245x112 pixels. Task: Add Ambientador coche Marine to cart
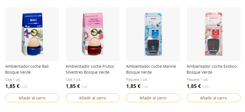click(153, 98)
